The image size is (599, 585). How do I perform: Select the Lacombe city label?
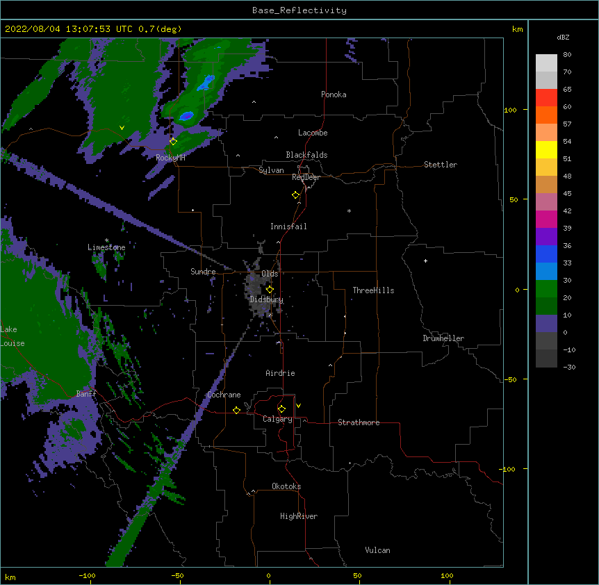(313, 133)
